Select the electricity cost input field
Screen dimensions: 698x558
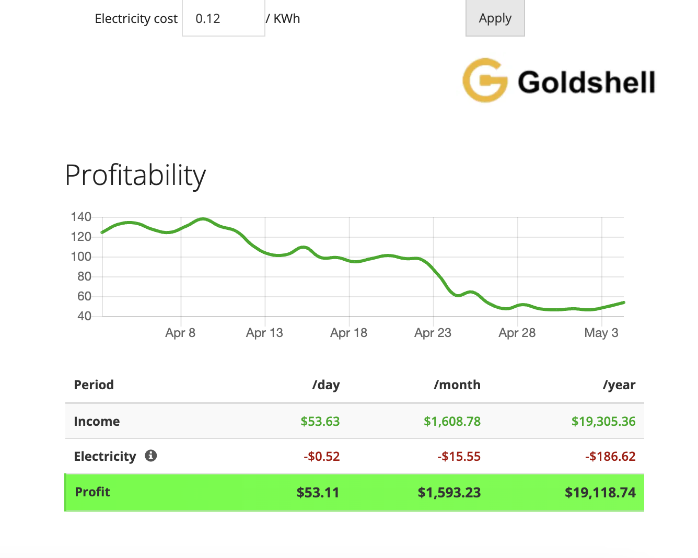pos(223,18)
